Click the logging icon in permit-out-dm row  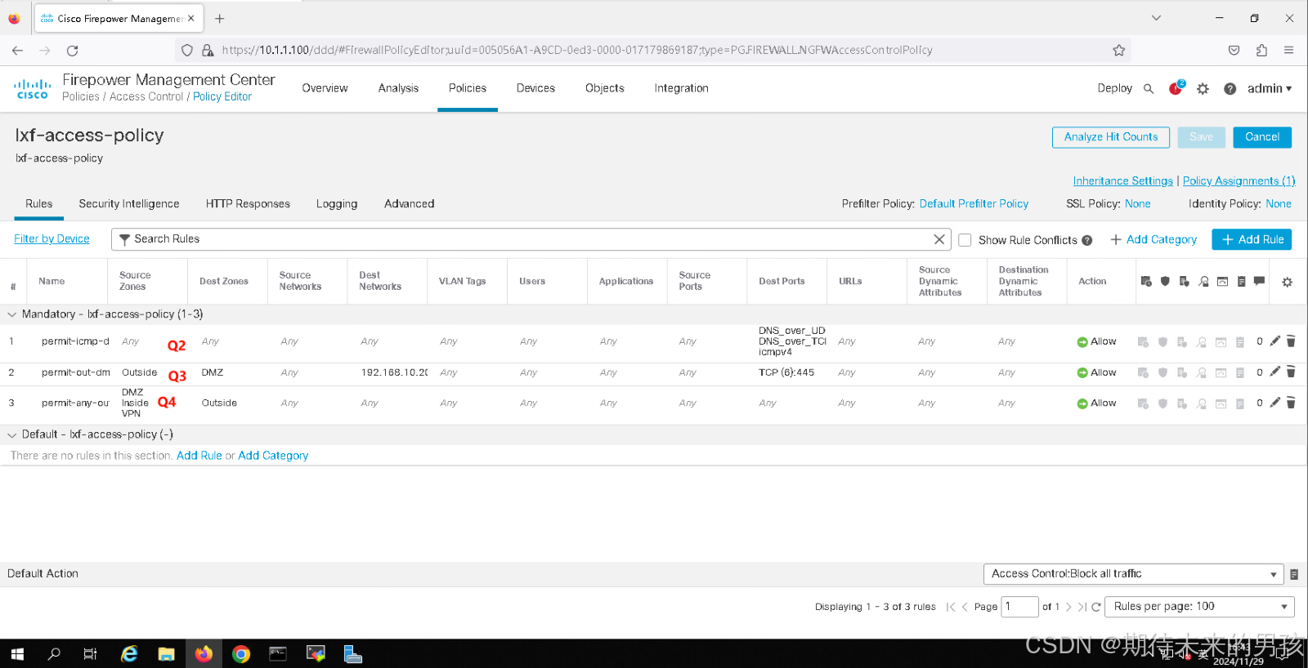(1240, 373)
